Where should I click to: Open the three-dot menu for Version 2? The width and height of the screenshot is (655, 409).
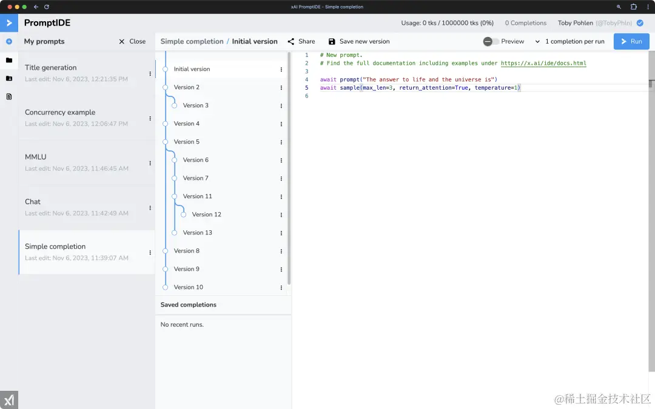(281, 88)
